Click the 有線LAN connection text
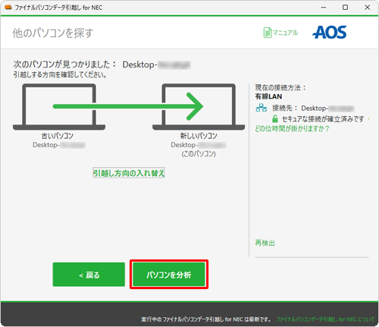Viewport: 379px width, 327px height. 268,96
